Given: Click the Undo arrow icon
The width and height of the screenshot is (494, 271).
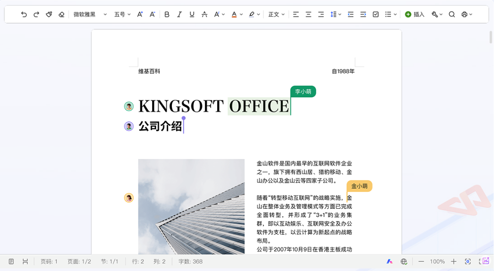Looking at the screenshot, I should (24, 15).
